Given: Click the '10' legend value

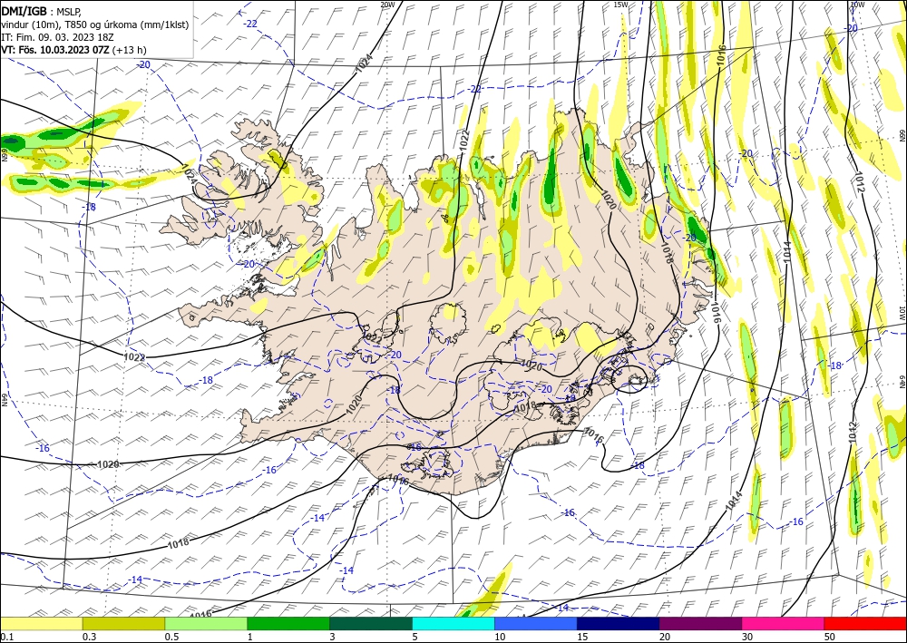Looking at the screenshot, I should pos(500,637).
